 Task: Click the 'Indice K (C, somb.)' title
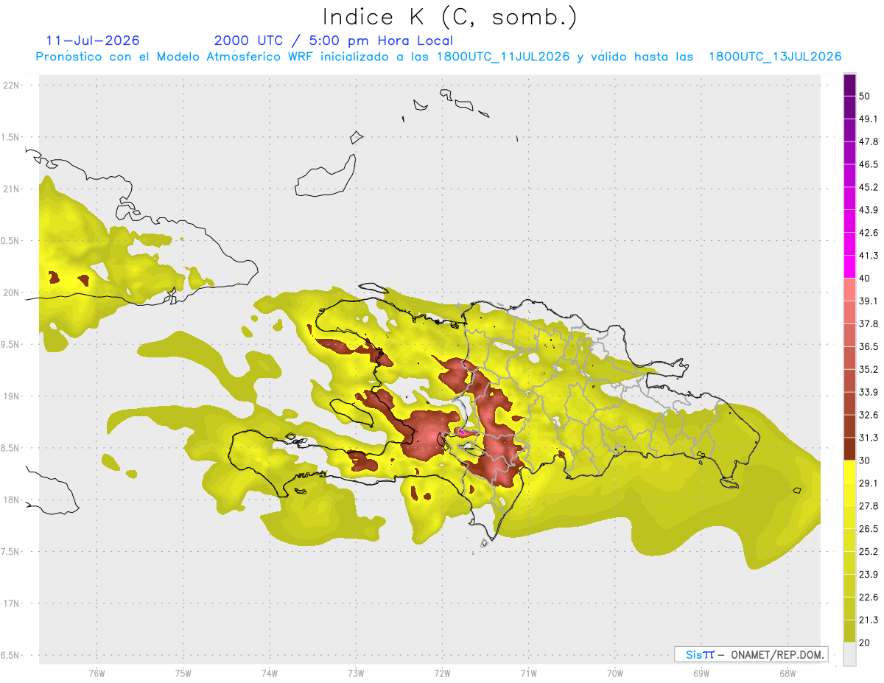pyautogui.click(x=449, y=17)
